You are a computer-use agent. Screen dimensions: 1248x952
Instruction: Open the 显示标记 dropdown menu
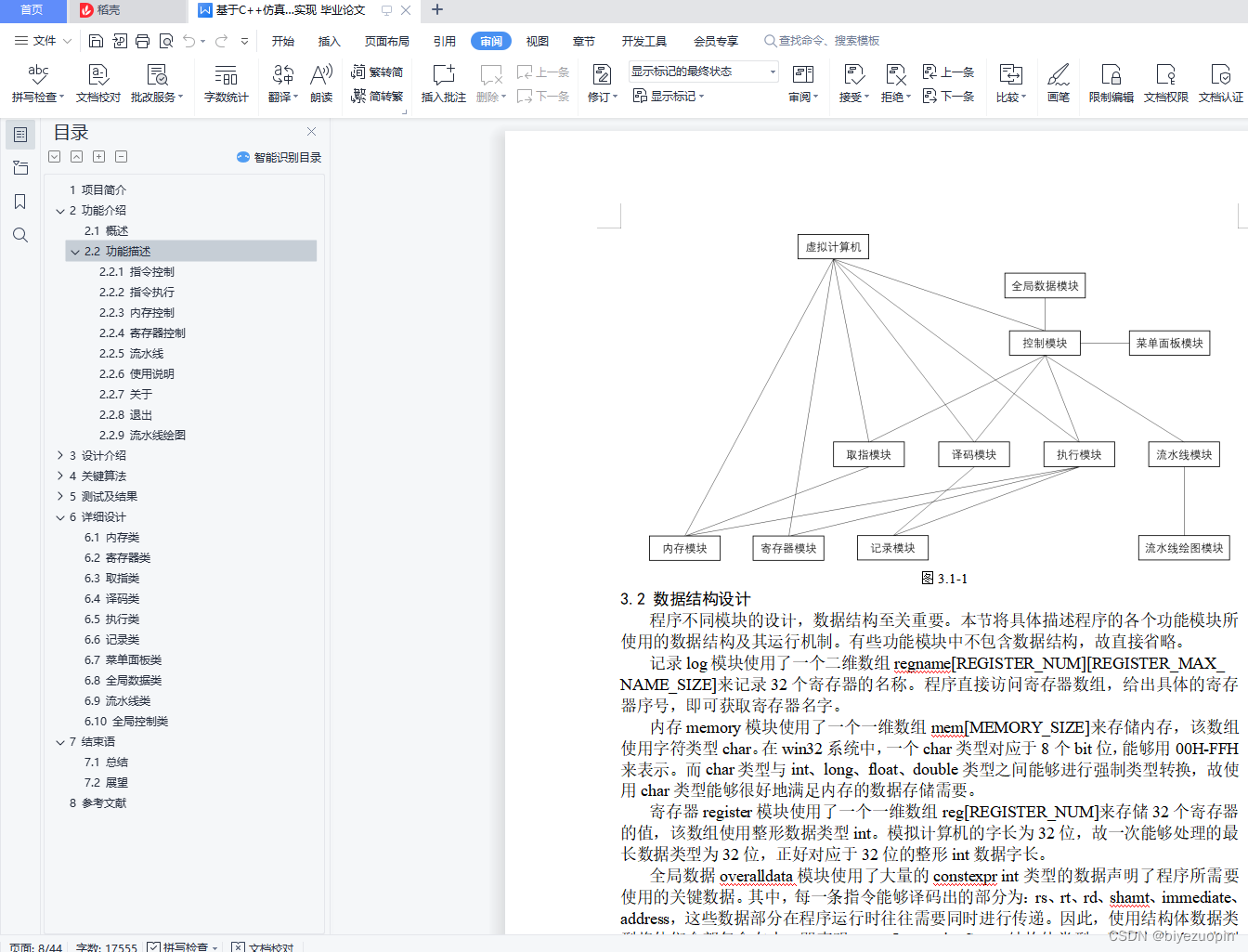(669, 96)
